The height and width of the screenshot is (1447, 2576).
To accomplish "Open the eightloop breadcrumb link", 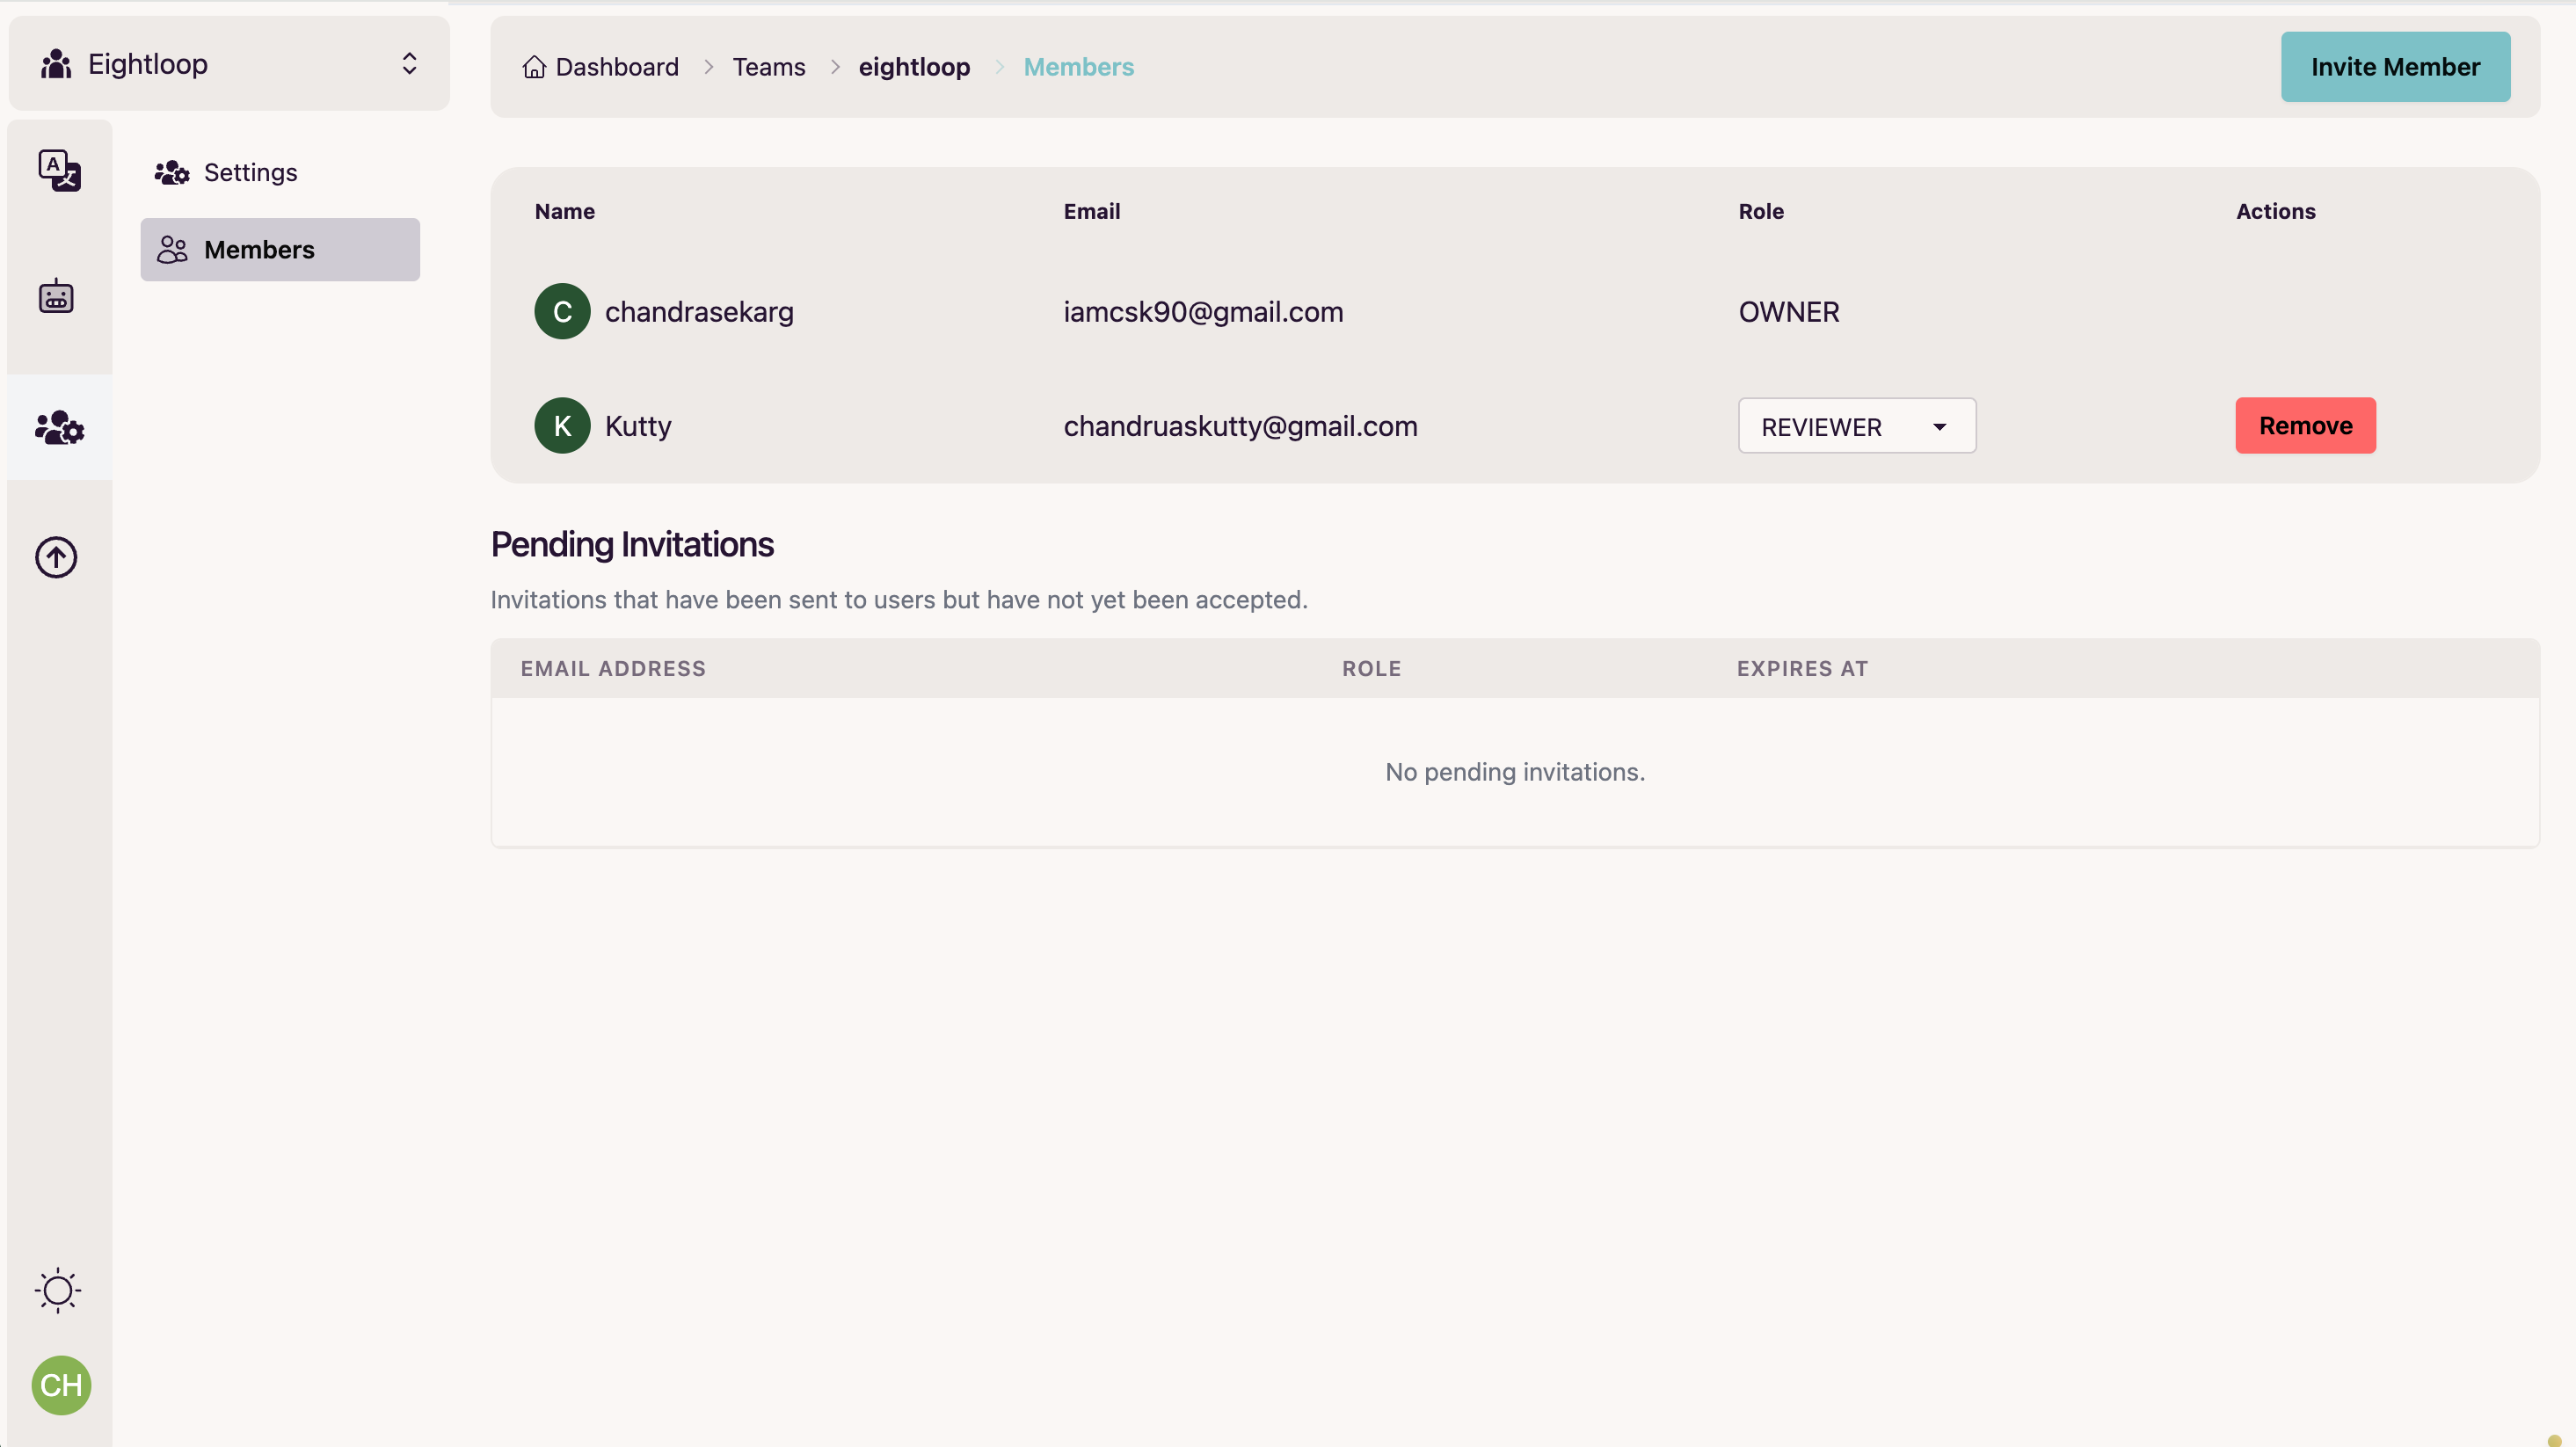I will (914, 66).
